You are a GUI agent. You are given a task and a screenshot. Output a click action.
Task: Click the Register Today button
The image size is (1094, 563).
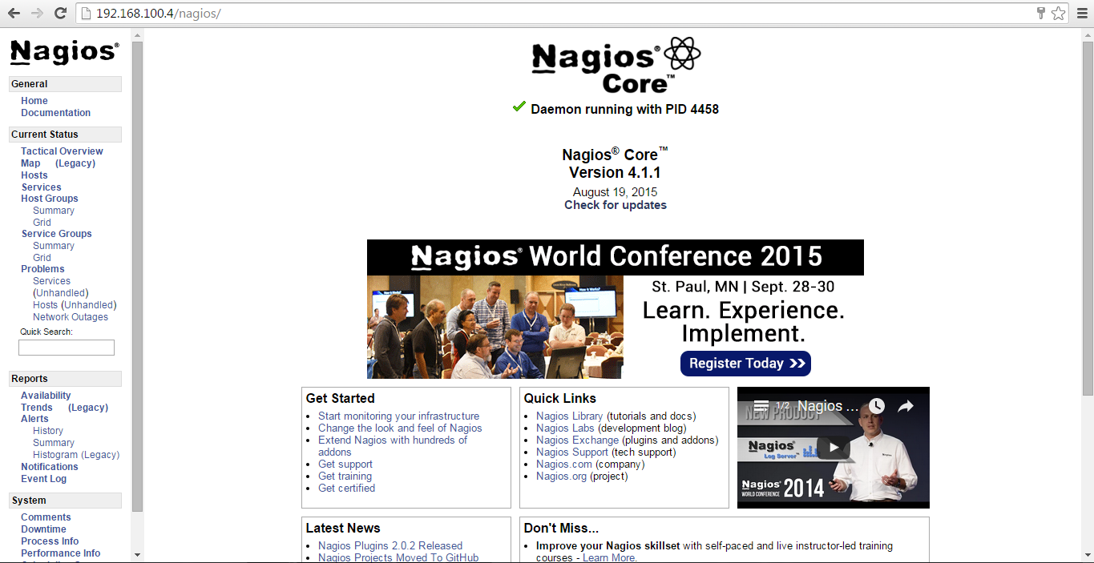745,364
